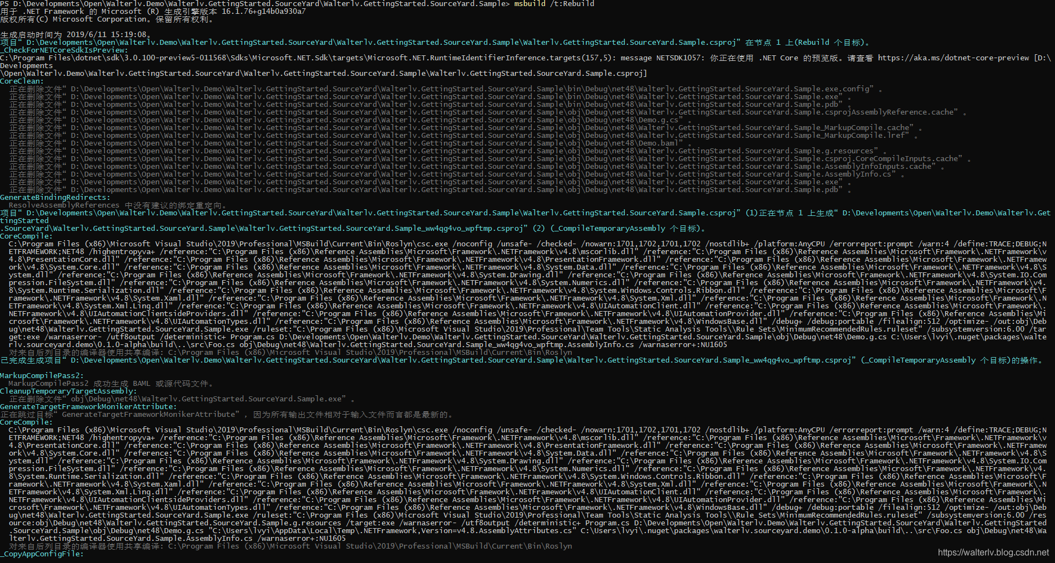Click 'MarkupCompilePass2 成功生成 BAML 或源代码文件' message
This screenshot has height=563, width=1055.
[111, 383]
